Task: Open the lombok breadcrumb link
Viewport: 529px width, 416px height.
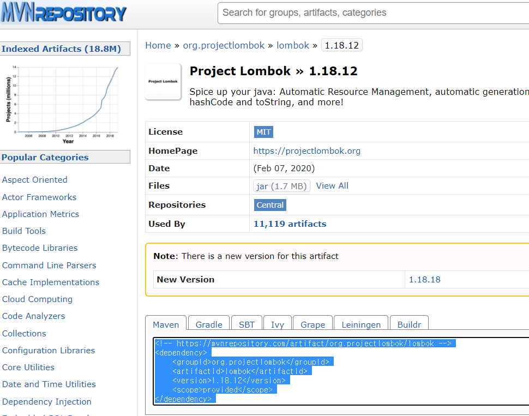Action: (x=292, y=45)
